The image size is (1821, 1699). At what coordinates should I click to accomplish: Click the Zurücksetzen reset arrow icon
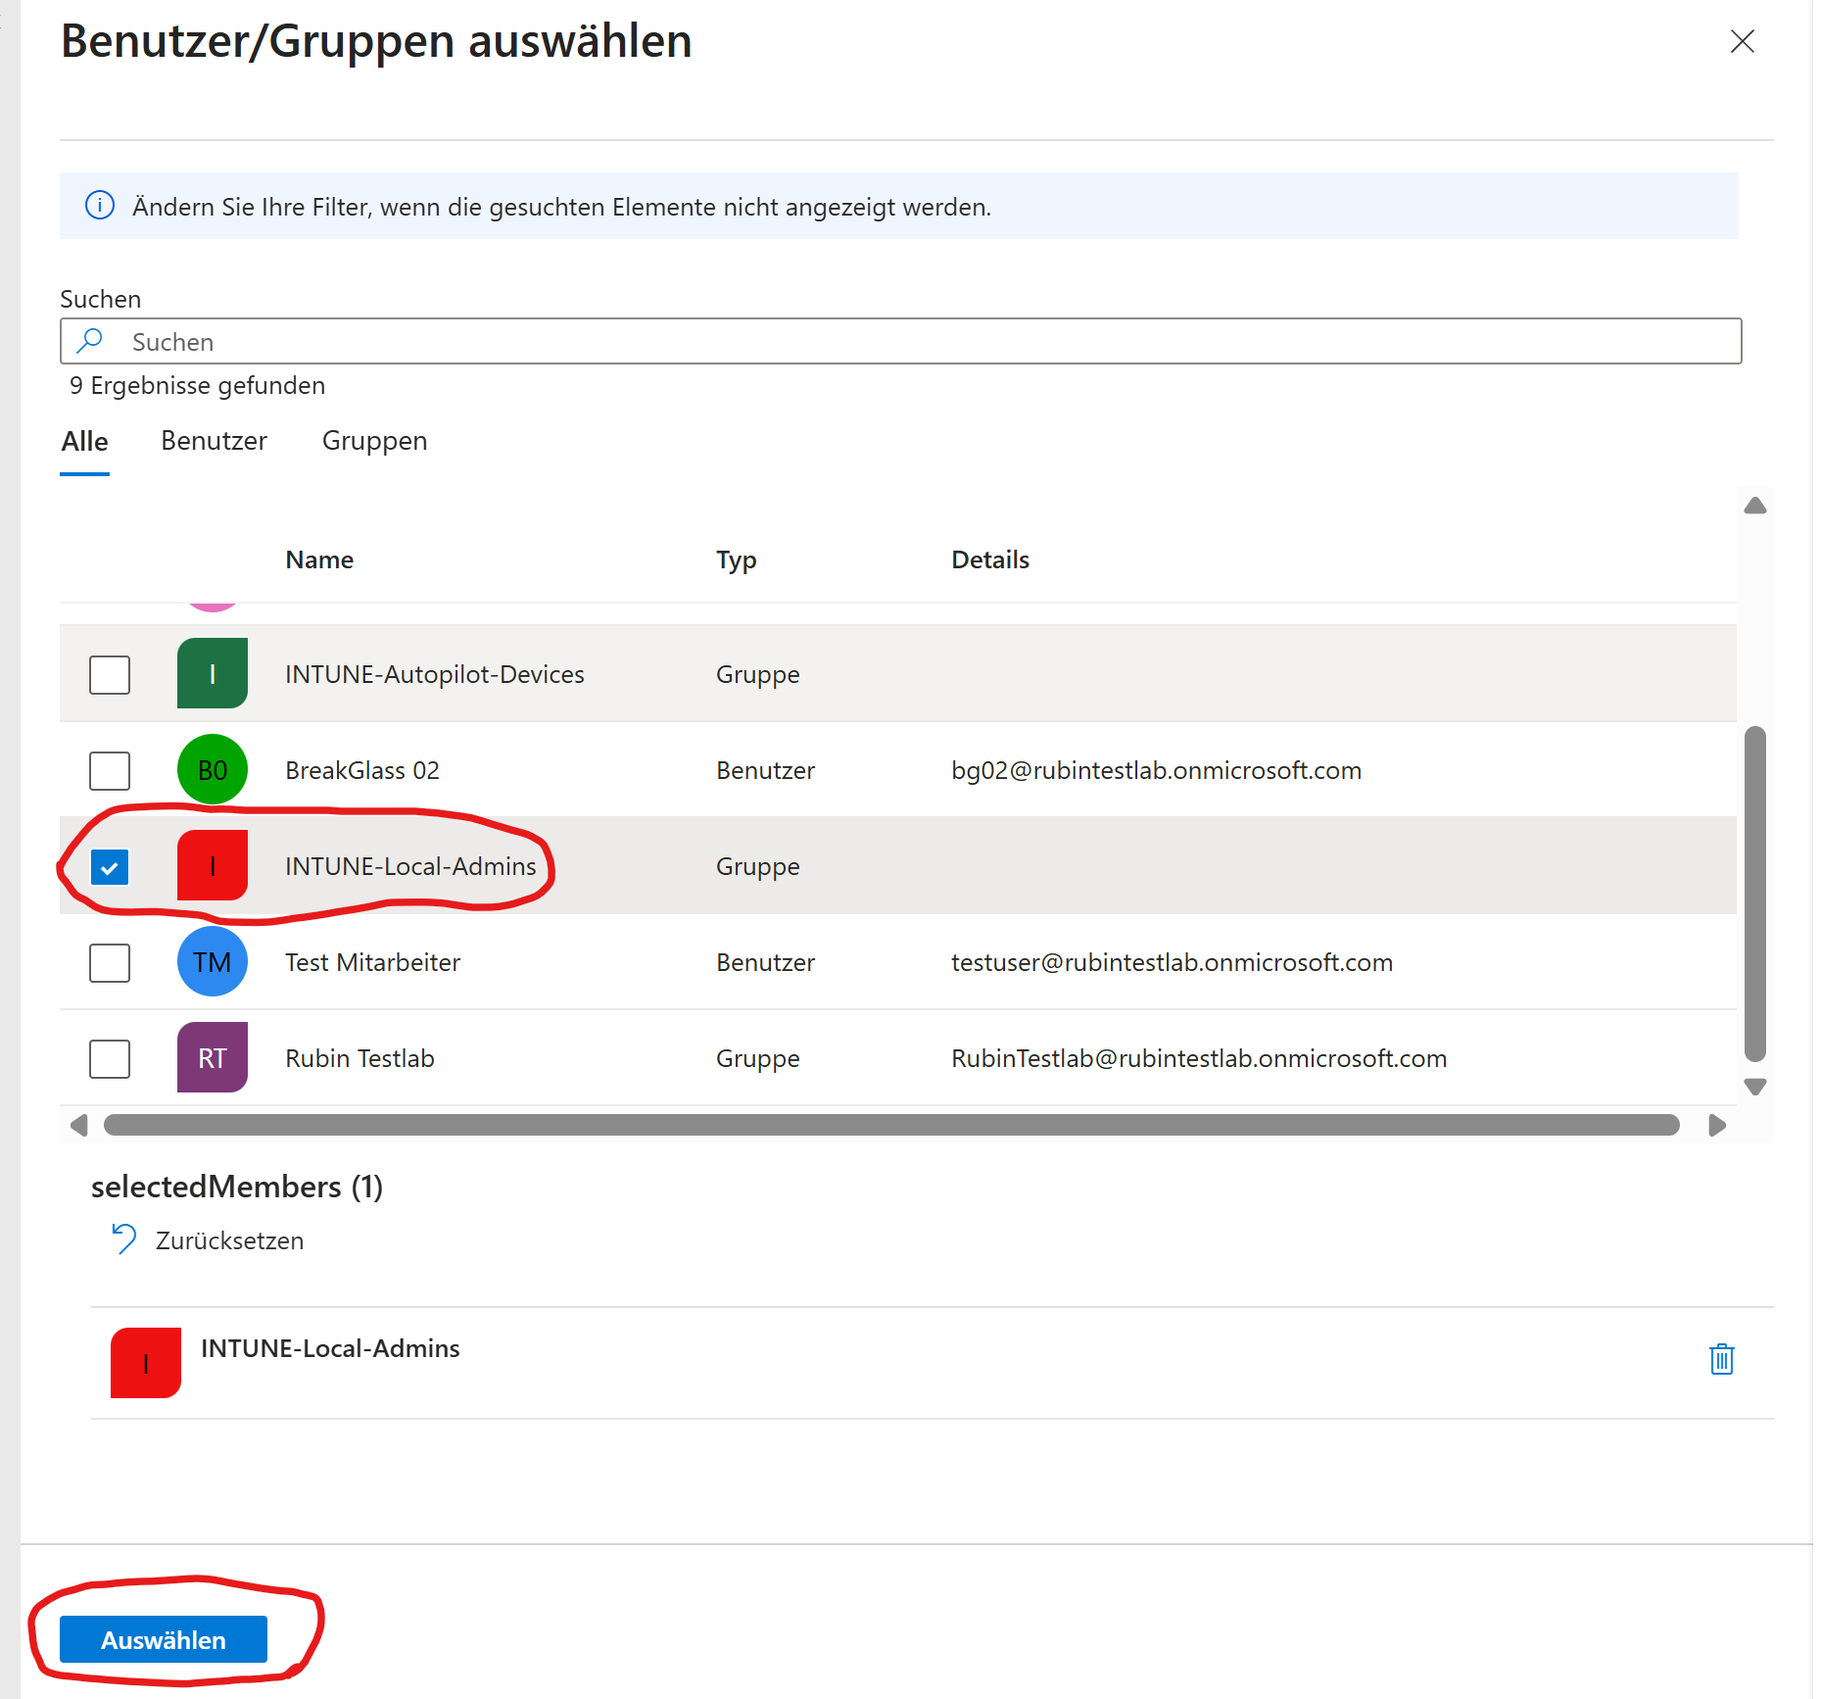pos(123,1239)
